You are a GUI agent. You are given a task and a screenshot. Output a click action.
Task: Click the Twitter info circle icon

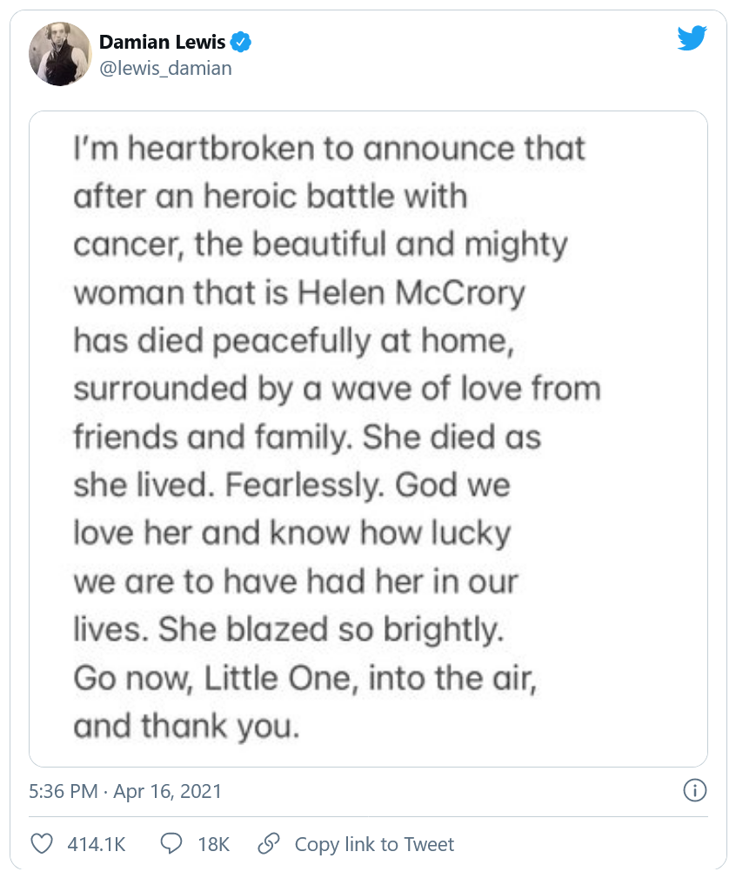[x=694, y=790]
